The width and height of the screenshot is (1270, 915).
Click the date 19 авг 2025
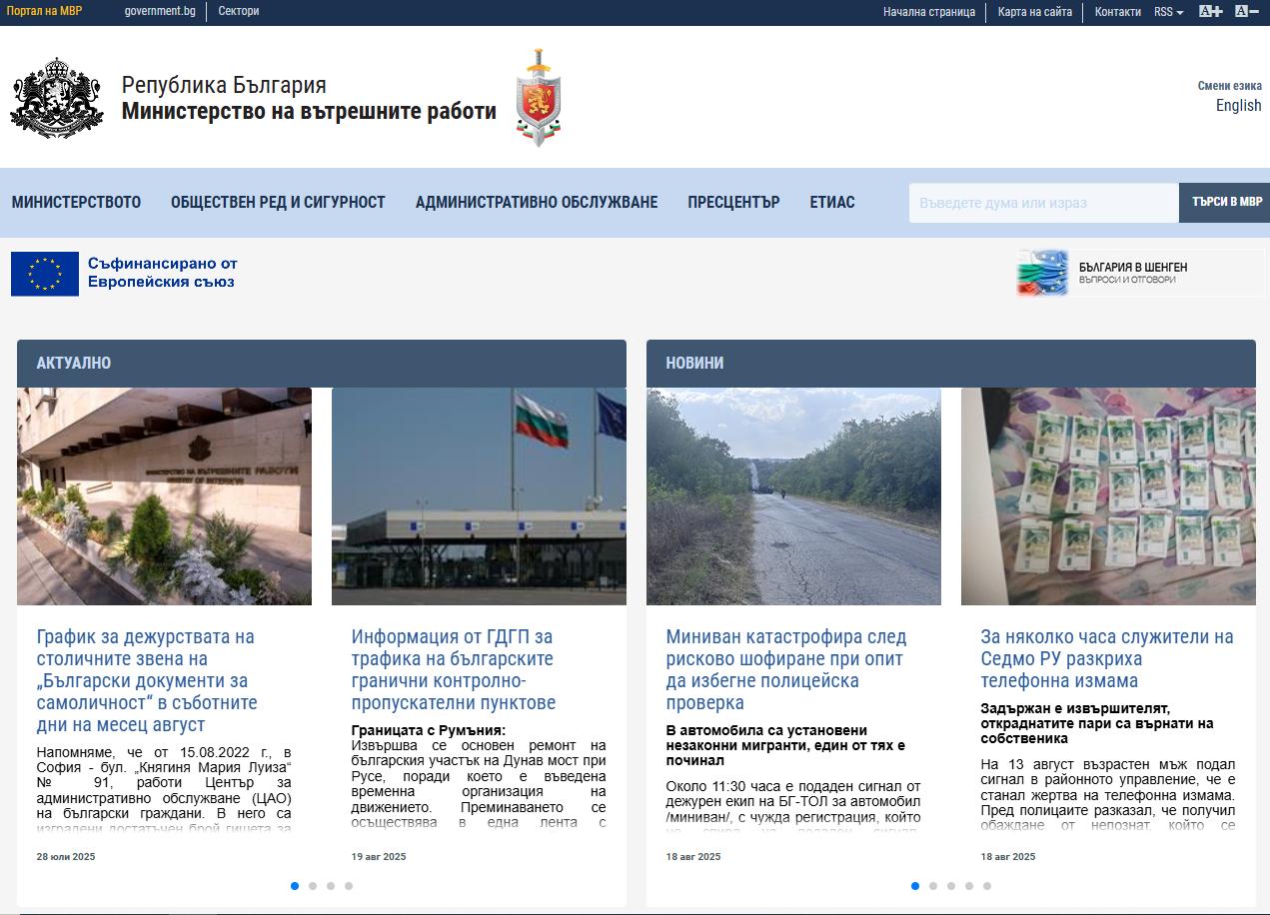[379, 857]
